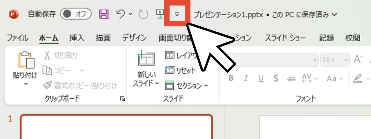Click the text highlight color pen icon
The width and height of the screenshot is (371, 139).
(x=358, y=78)
